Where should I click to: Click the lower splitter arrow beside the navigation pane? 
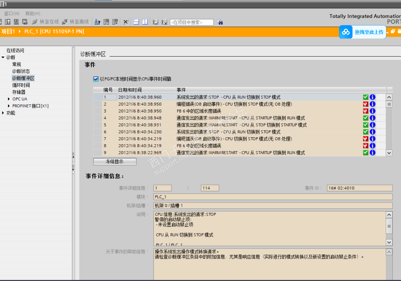73,169
